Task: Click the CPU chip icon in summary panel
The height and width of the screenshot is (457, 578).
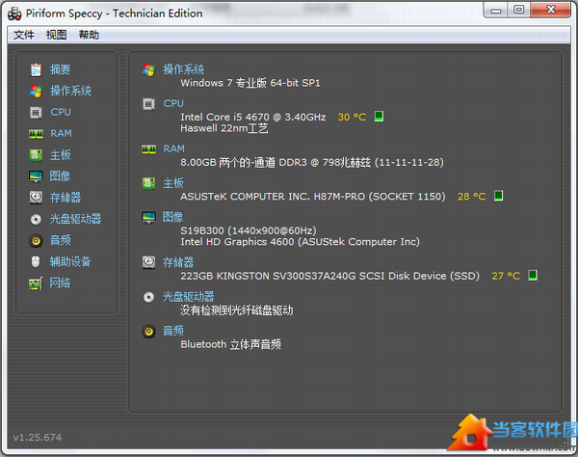Action: coord(148,104)
